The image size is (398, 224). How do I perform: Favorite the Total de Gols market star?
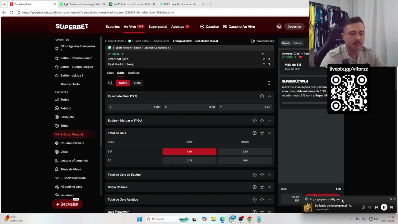pyautogui.click(x=262, y=133)
